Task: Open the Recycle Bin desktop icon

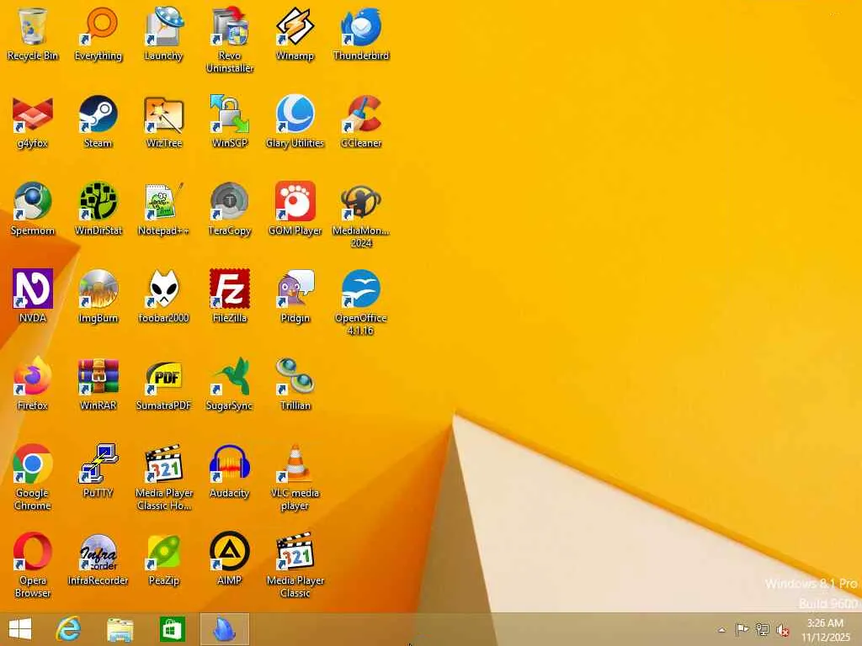Action: coord(33,34)
